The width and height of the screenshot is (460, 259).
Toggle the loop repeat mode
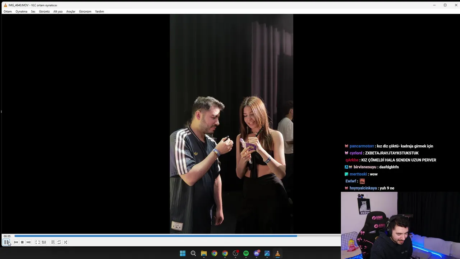click(x=59, y=242)
